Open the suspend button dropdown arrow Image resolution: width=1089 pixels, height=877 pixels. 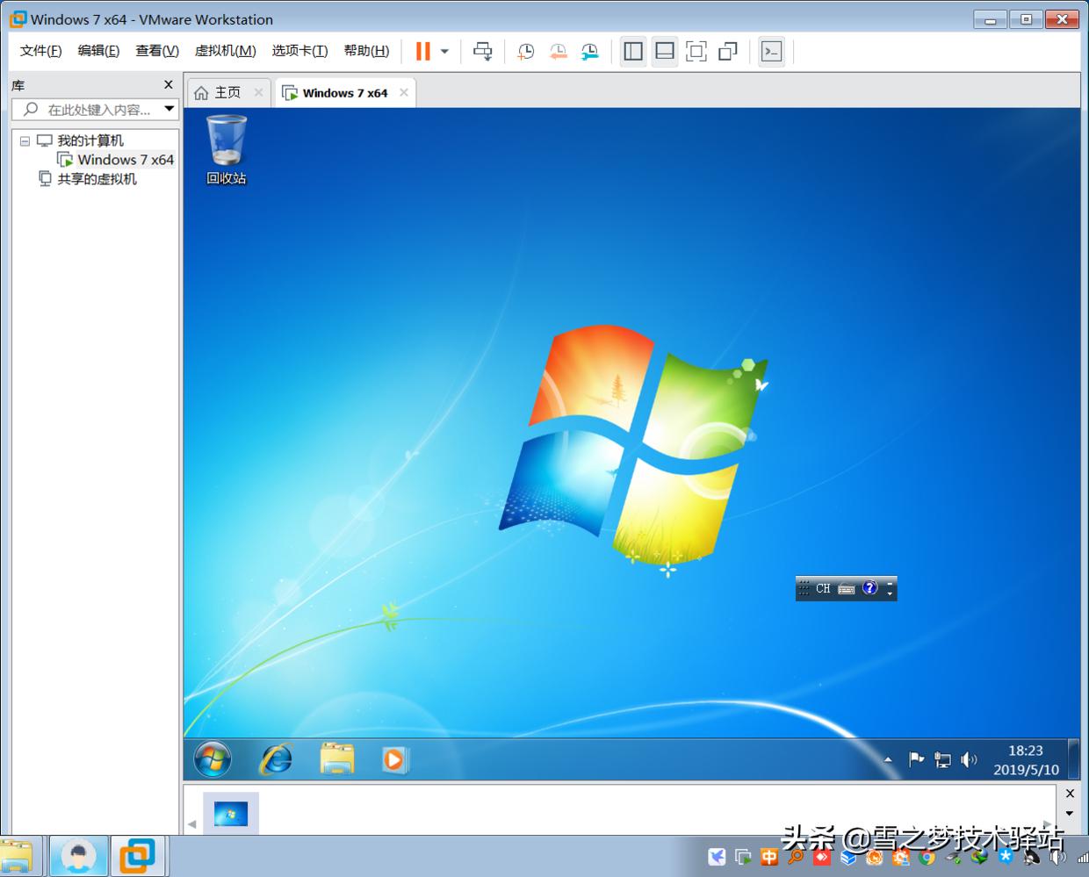pos(444,51)
